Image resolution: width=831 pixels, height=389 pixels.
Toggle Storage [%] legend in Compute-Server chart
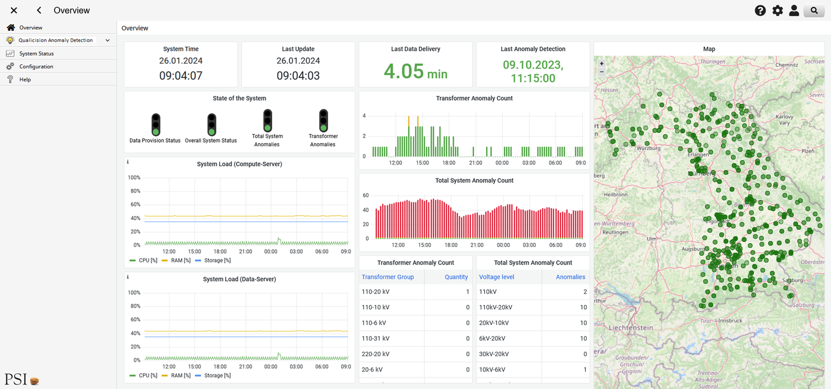(213, 260)
